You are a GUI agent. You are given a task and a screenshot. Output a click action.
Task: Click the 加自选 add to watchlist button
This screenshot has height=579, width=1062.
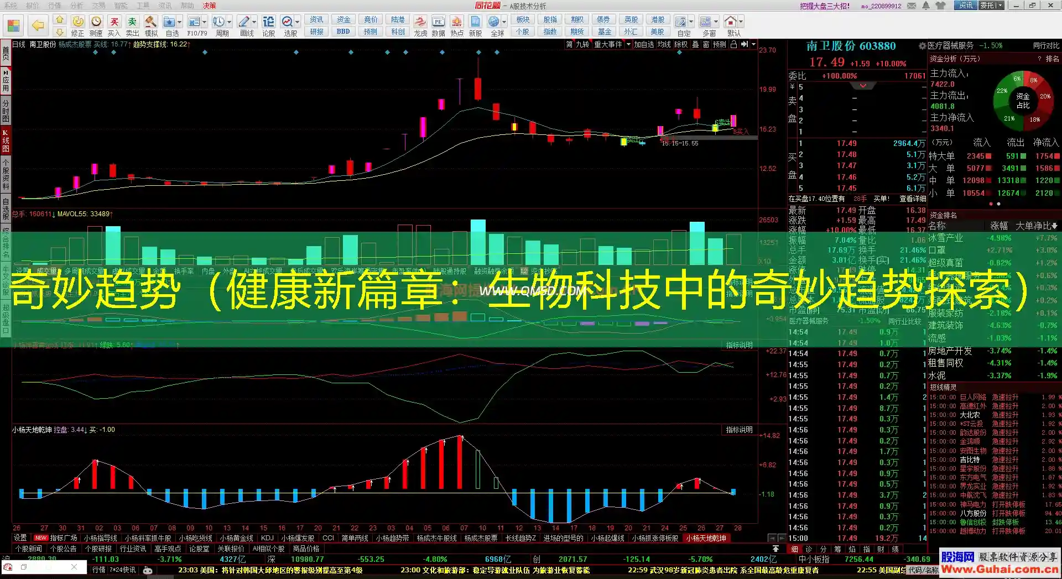(644, 44)
